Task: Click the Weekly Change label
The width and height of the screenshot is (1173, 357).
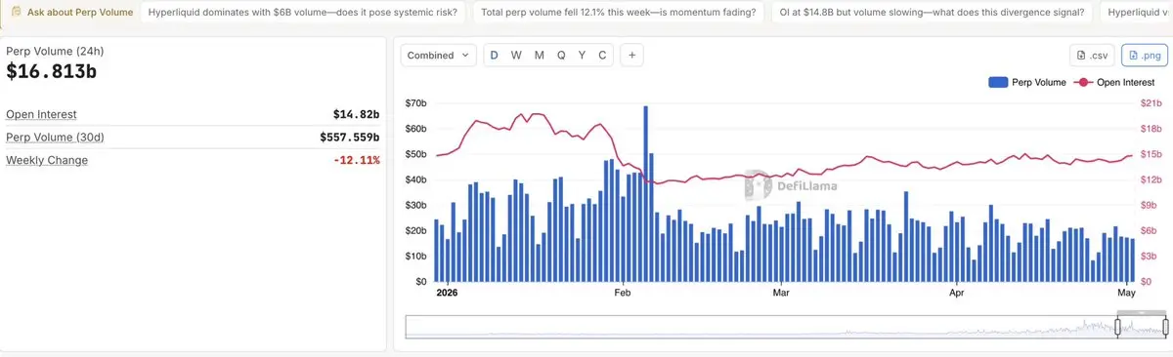Action: pos(47,160)
